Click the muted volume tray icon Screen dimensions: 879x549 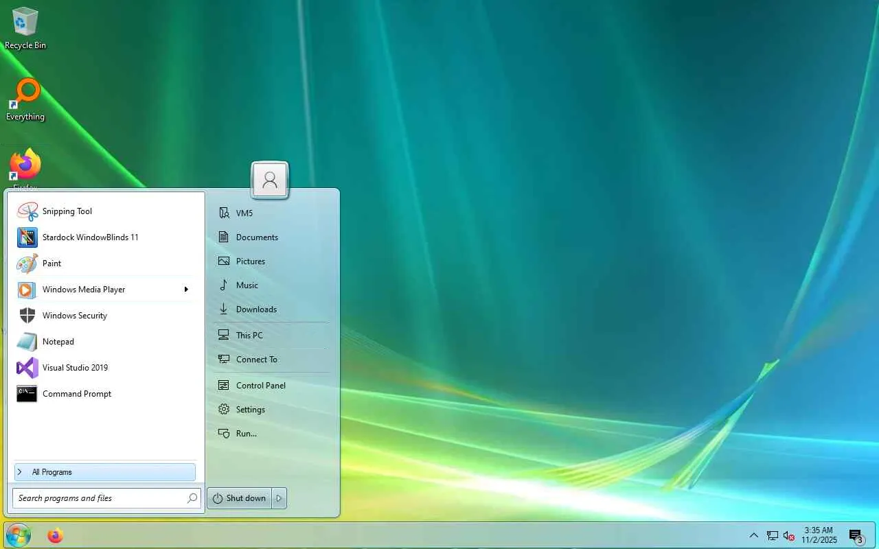(789, 535)
